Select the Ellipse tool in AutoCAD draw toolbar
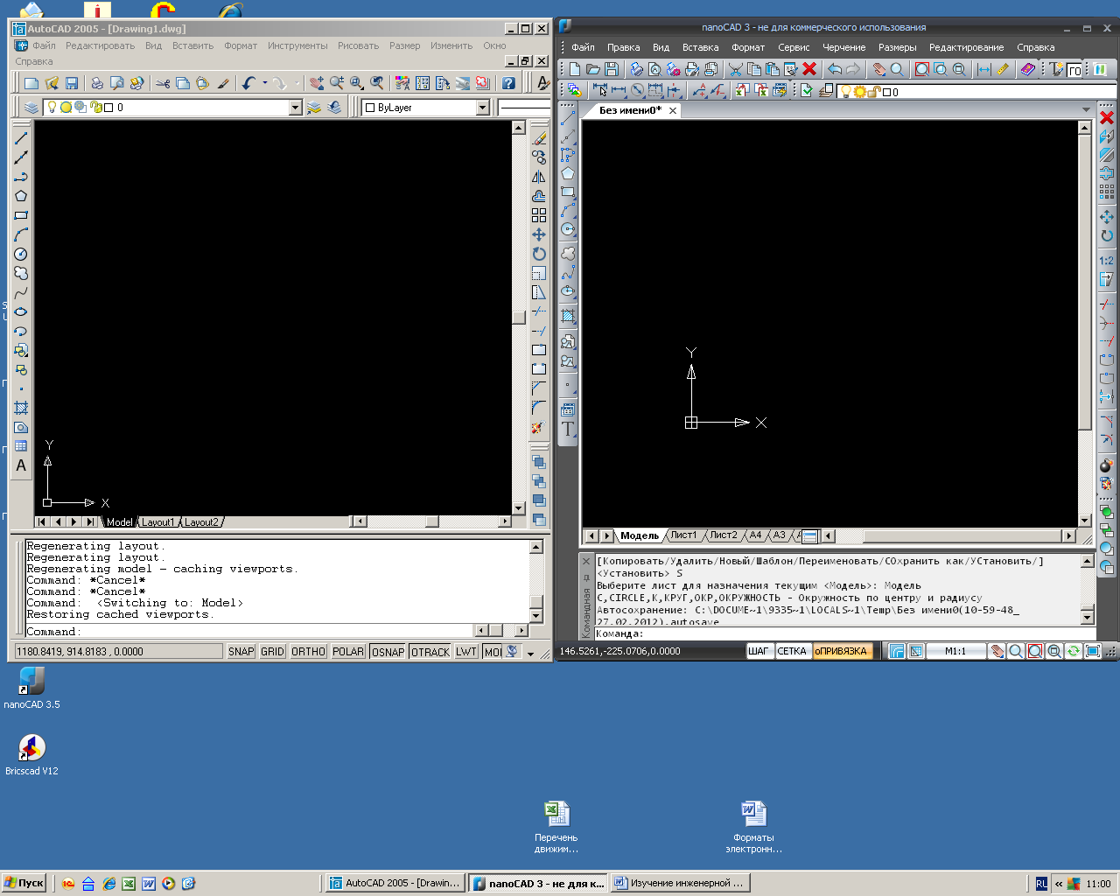 tap(21, 311)
